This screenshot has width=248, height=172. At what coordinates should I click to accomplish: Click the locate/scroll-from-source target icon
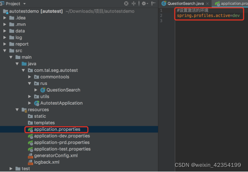click(x=126, y=3)
